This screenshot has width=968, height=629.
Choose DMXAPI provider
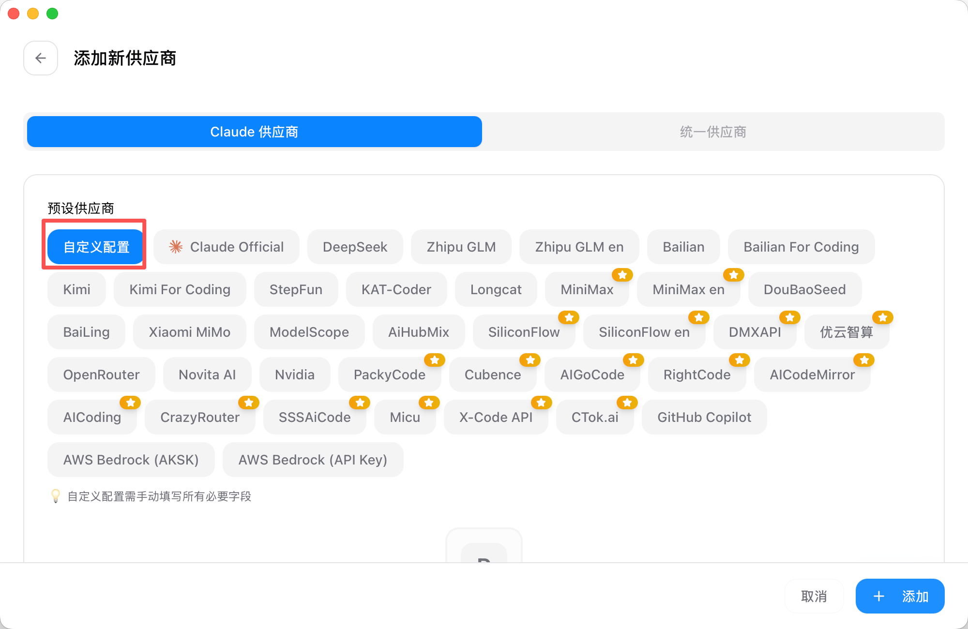[x=755, y=332]
